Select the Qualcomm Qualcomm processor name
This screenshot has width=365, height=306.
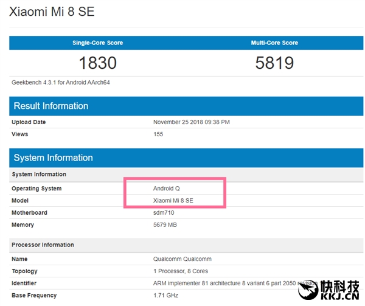tap(182, 259)
